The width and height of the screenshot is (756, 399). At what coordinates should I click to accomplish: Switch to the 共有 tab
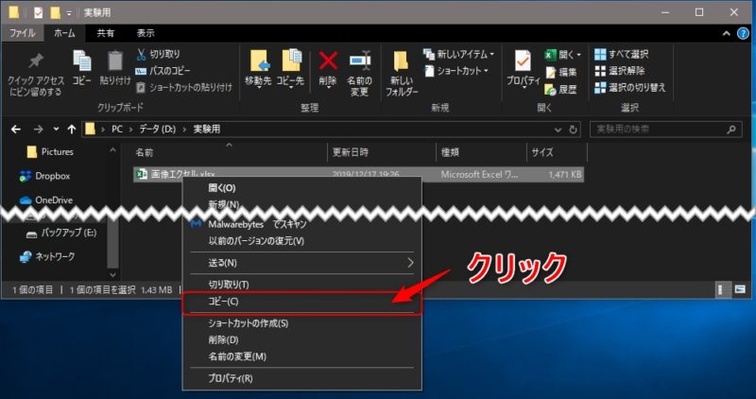[106, 33]
